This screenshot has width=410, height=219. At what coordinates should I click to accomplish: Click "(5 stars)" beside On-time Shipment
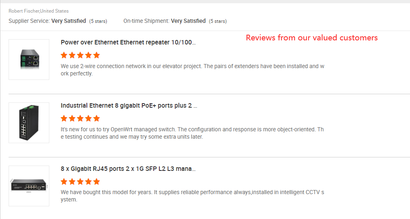(x=218, y=21)
